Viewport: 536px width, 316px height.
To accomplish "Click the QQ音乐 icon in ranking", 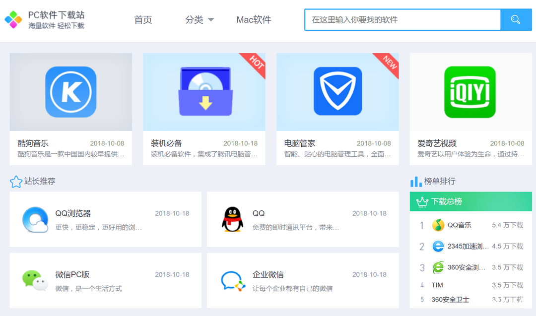I will (x=438, y=225).
